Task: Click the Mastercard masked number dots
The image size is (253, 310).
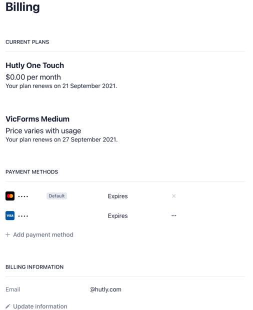Action: coord(23,196)
